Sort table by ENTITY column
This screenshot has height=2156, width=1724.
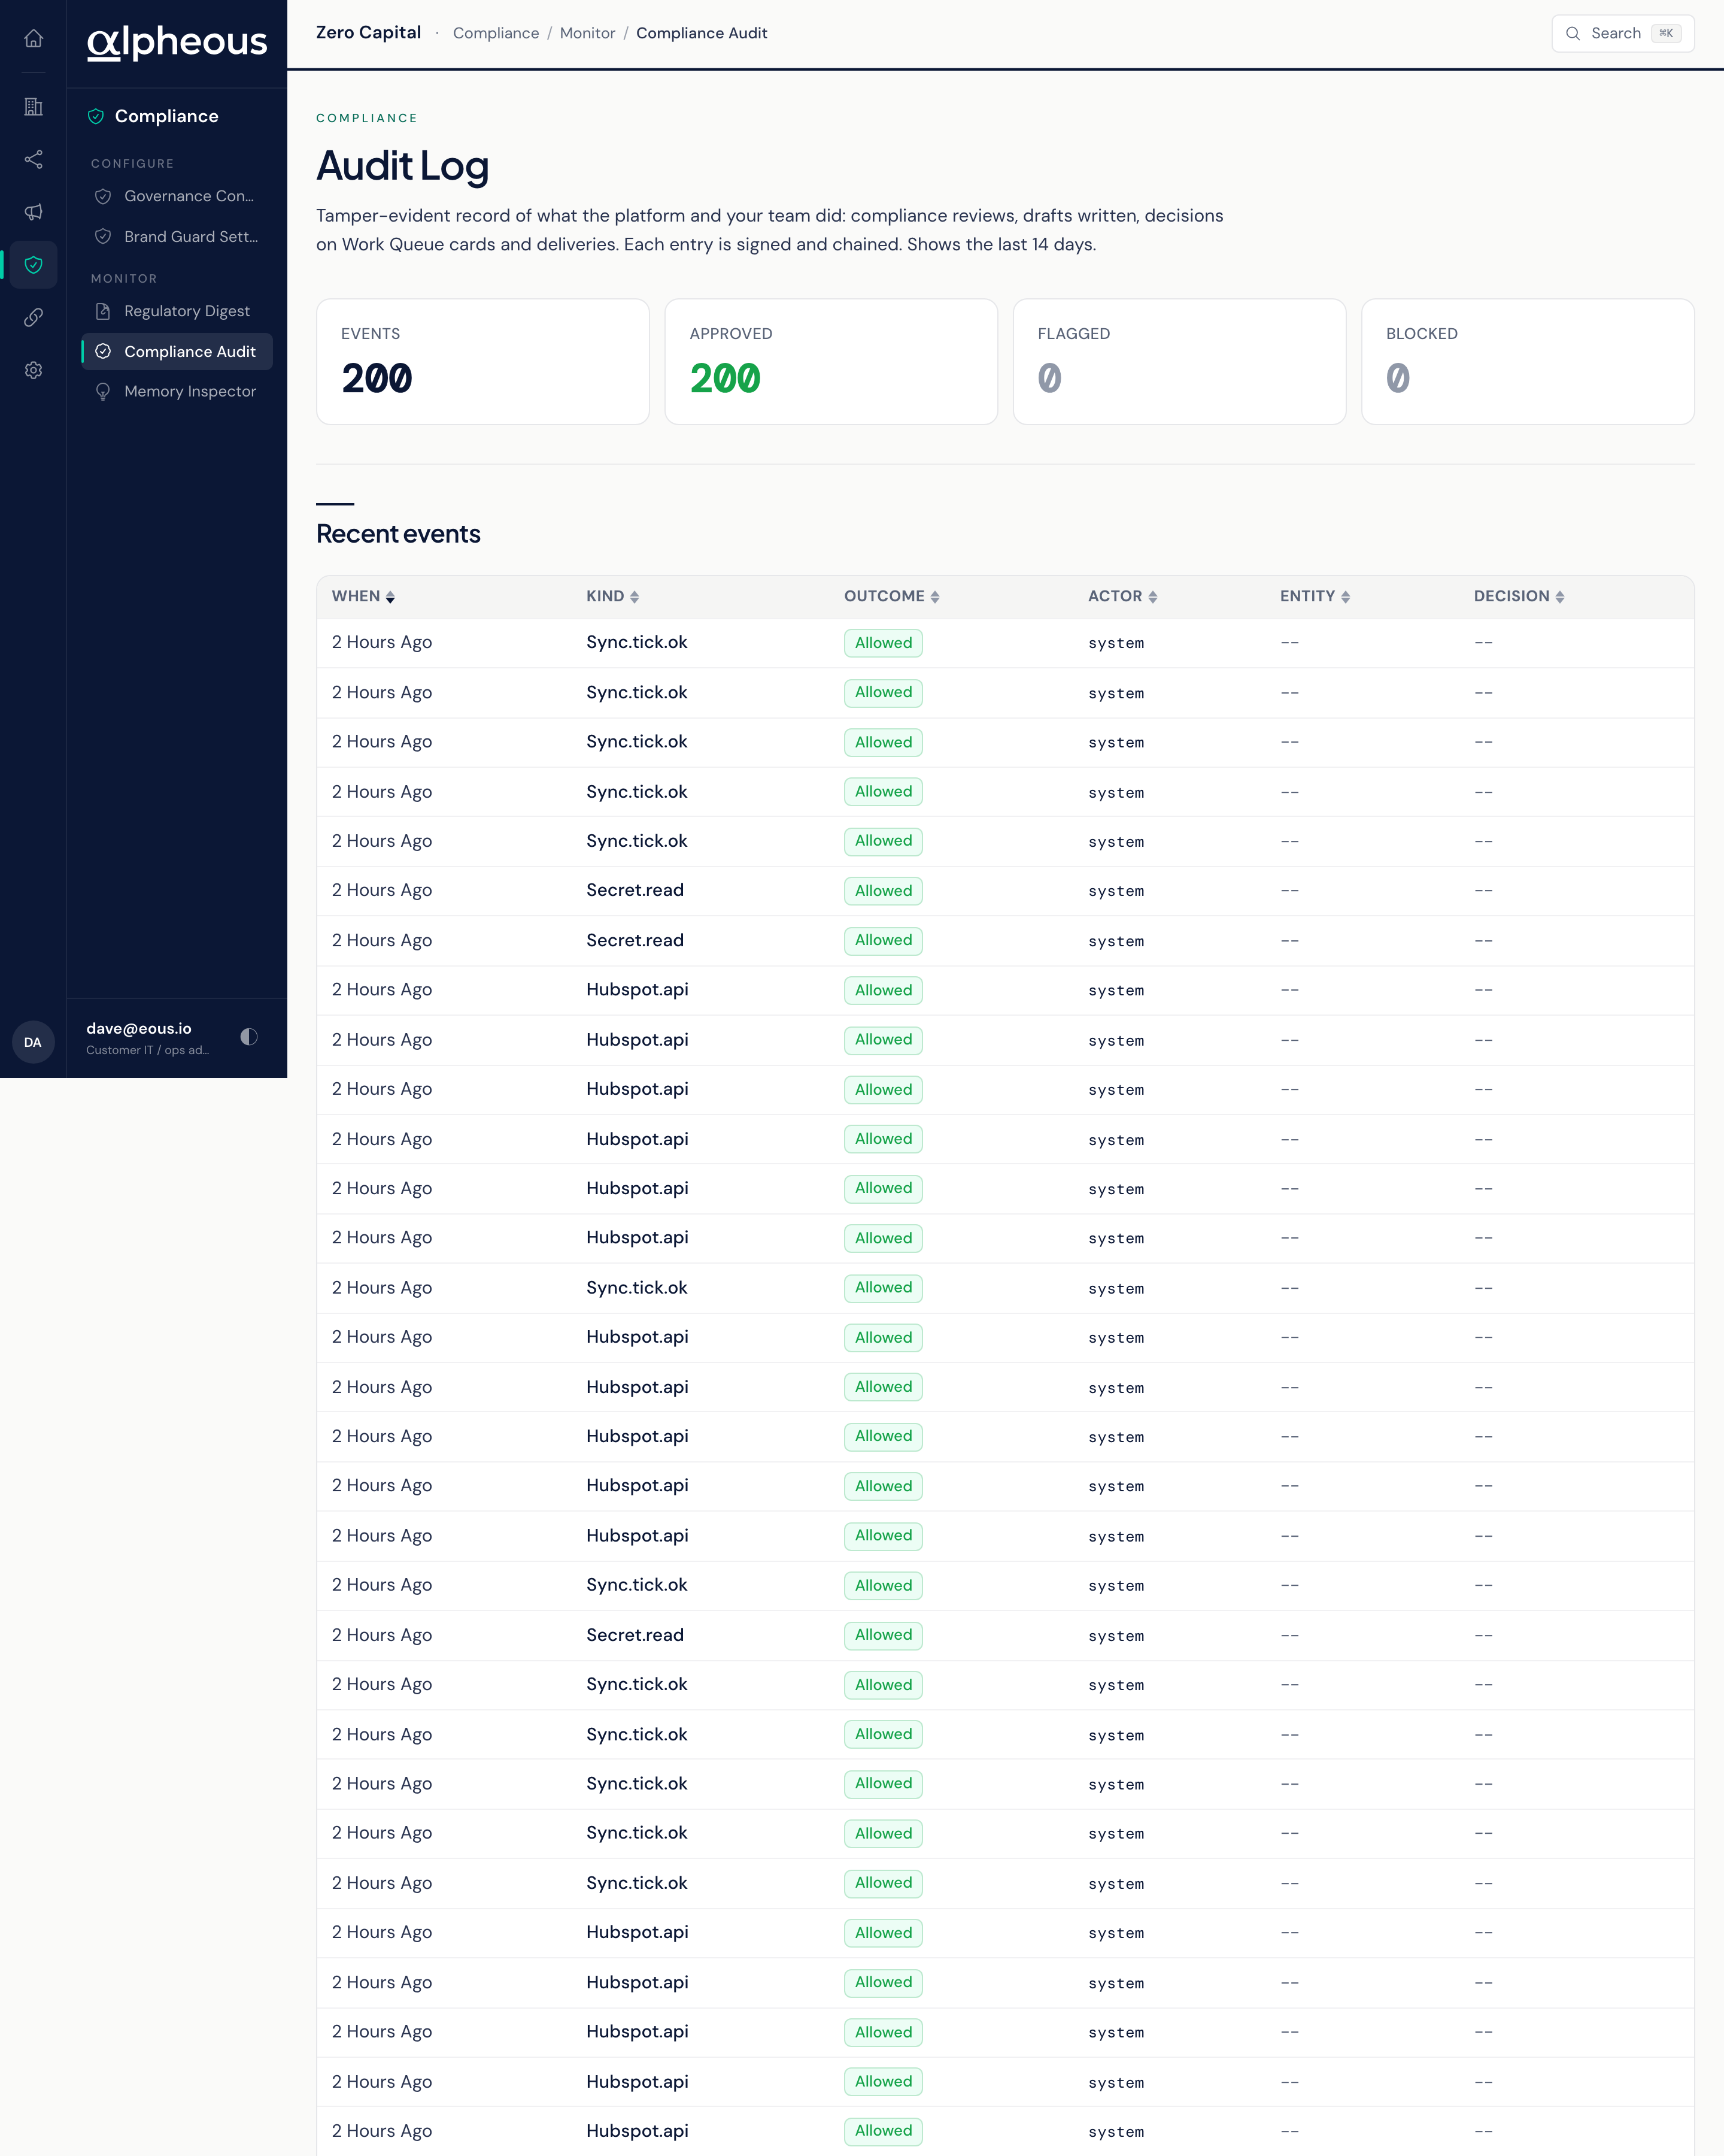click(1315, 596)
